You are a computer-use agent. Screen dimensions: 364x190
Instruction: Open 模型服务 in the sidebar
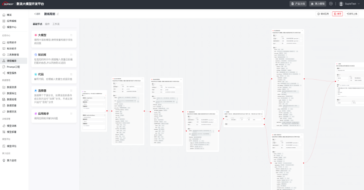click(11, 73)
